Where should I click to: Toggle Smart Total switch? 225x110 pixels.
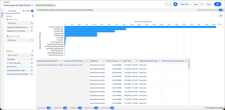pyautogui.click(x=112, y=108)
